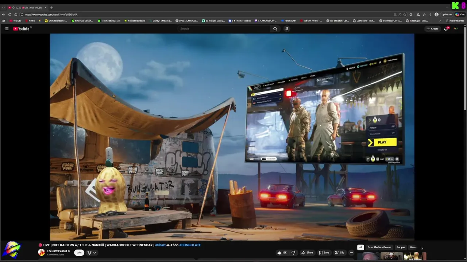Click the live stream video player
This screenshot has width=467, height=262.
(232, 137)
